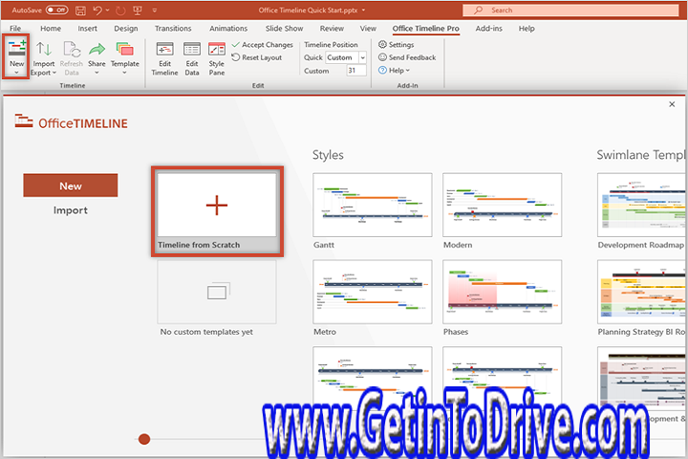Open the file name dropdown arrow
Viewport: 688px width, 459px height.
tap(363, 11)
